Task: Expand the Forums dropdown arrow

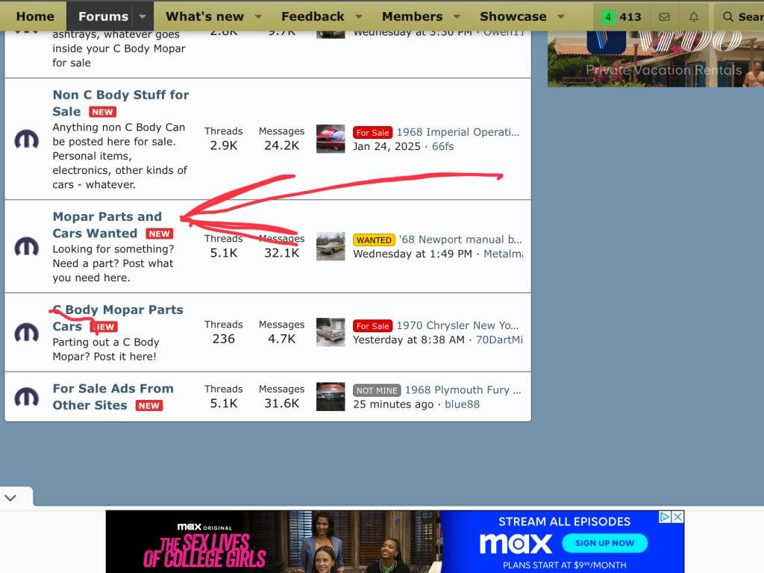Action: [x=142, y=16]
